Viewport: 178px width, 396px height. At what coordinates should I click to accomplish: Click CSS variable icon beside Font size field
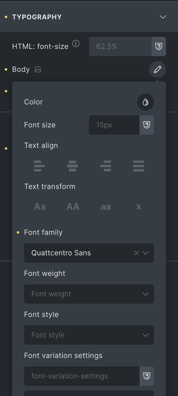[147, 125]
